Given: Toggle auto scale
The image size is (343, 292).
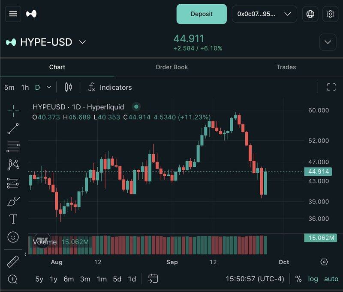Looking at the screenshot, I should [x=331, y=279].
